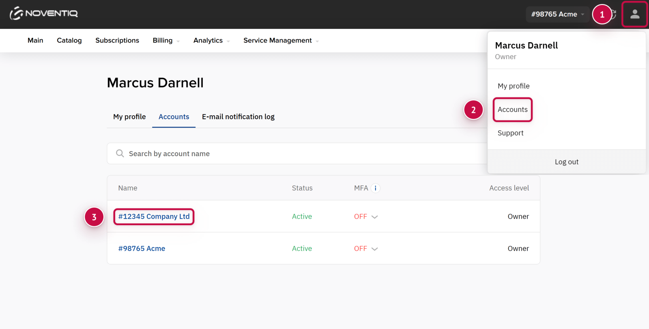Open the Catalog section

69,41
